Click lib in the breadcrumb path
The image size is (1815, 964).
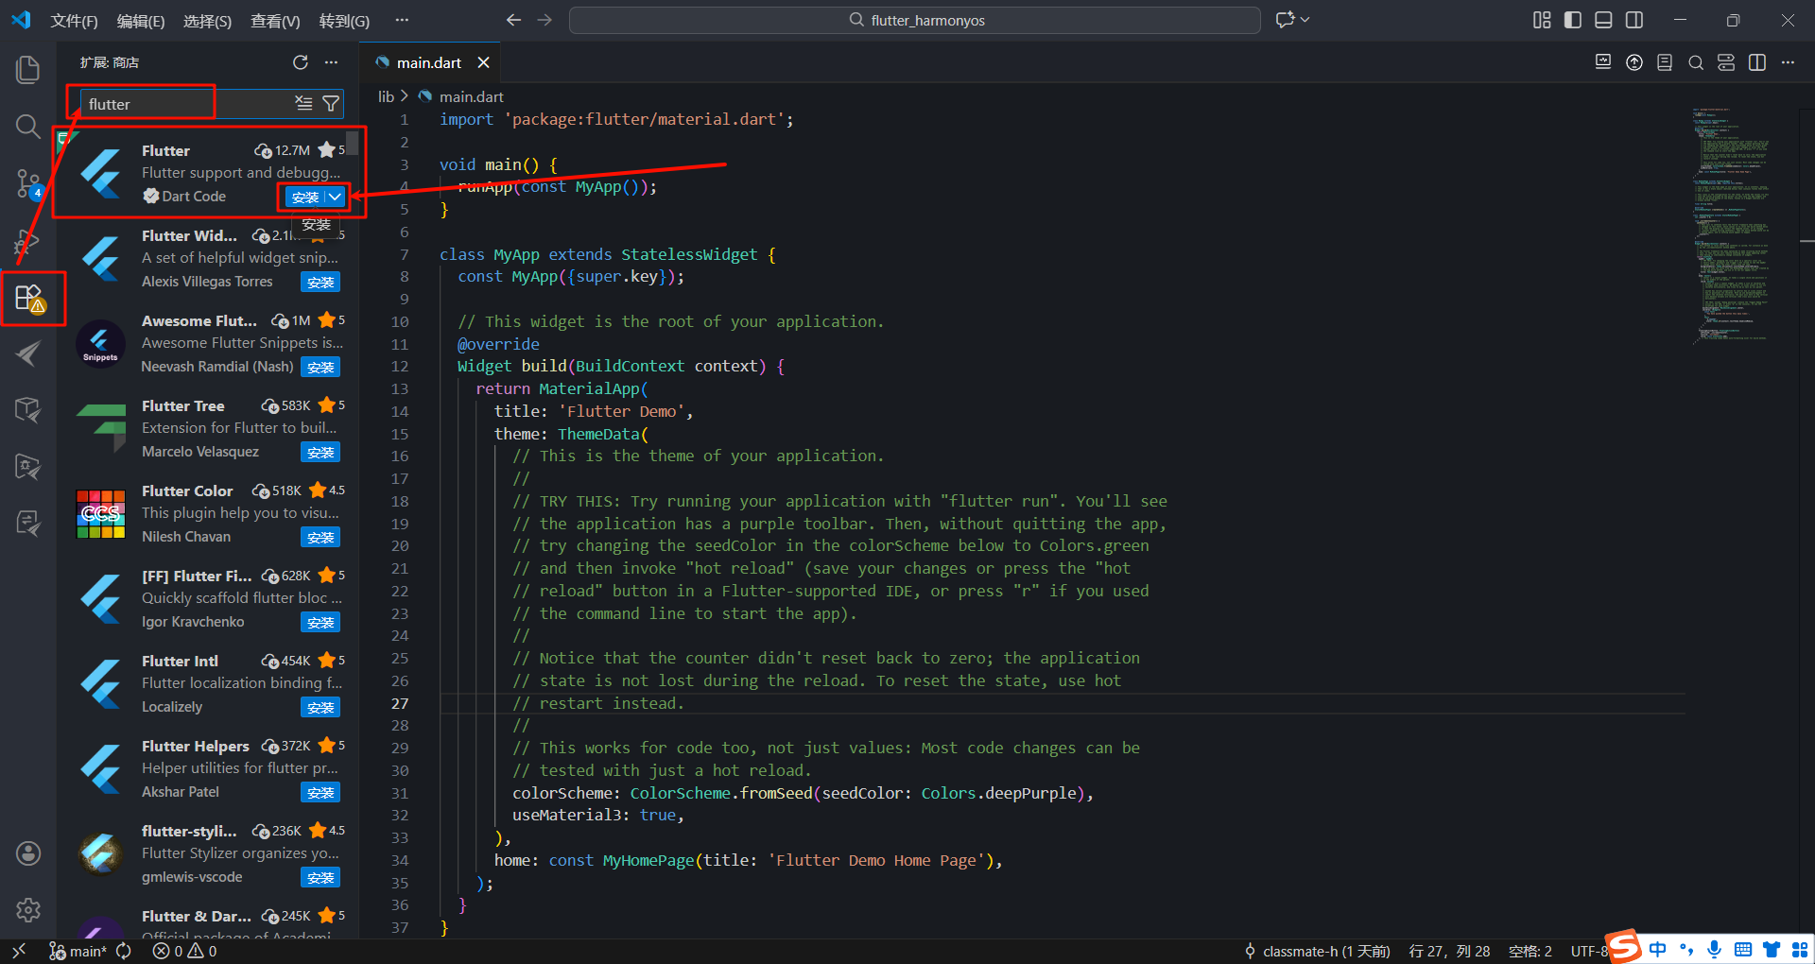386,96
